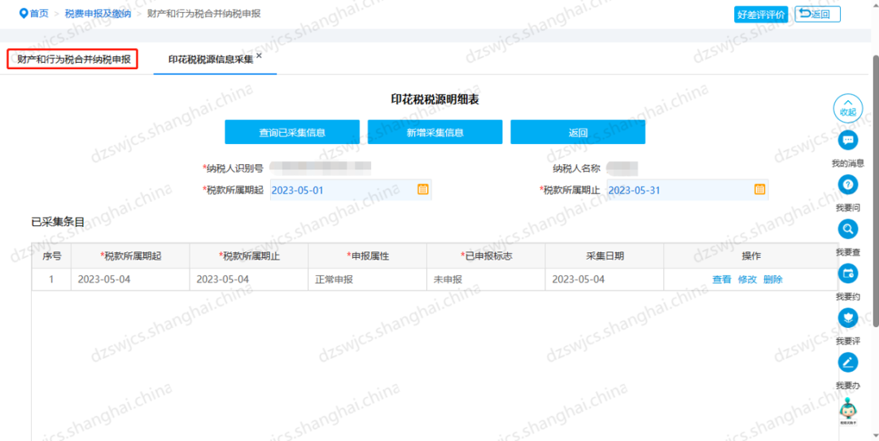Switch to 财产和行为税合并纳税申报 tab
The width and height of the screenshot is (879, 441).
[73, 59]
